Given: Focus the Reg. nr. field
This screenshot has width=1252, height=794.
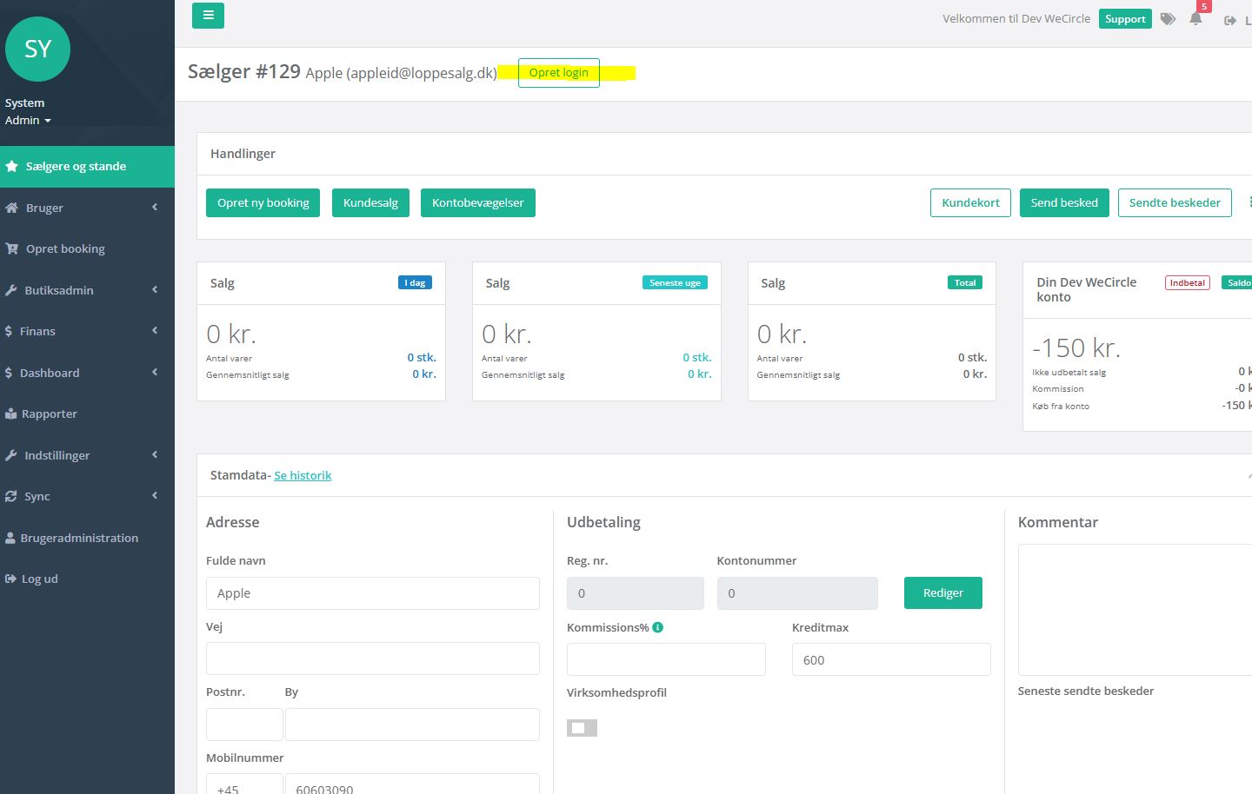Looking at the screenshot, I should click(636, 593).
